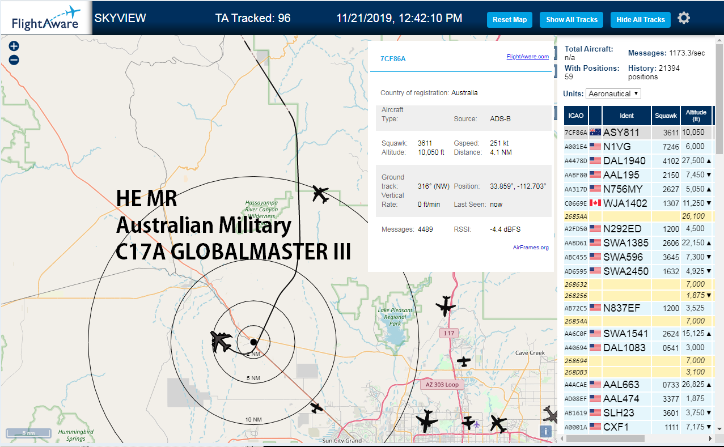Click the US flag beside CXF1
Image resolution: width=724 pixels, height=447 pixels.
point(595,427)
